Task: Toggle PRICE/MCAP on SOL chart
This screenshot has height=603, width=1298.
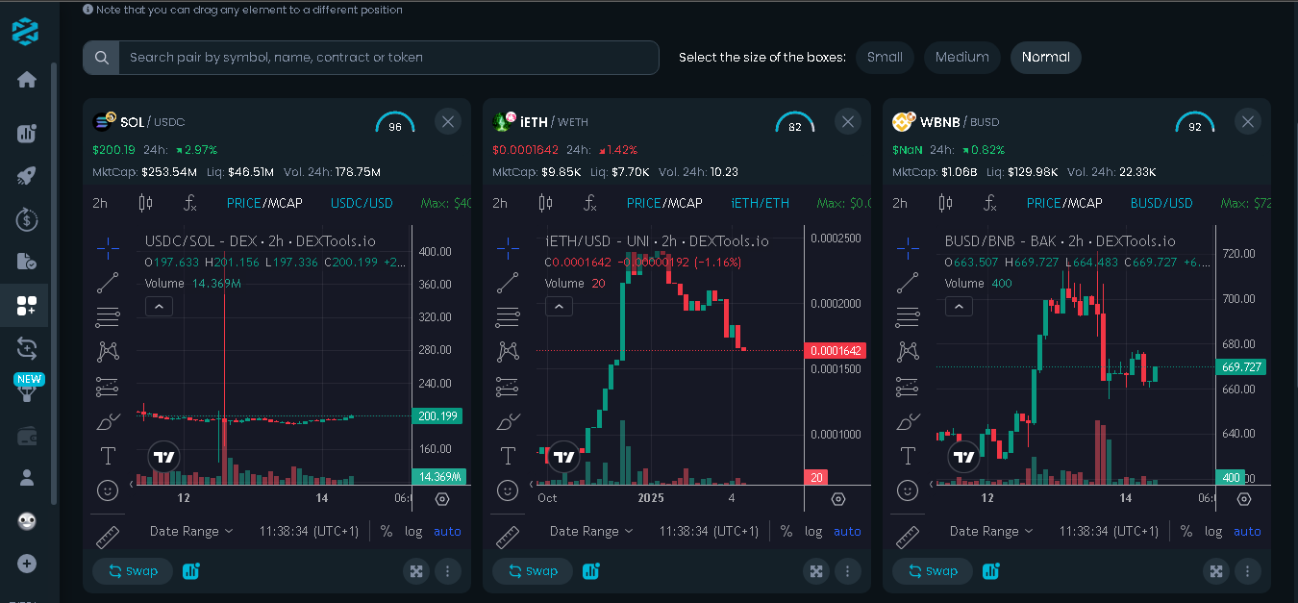Action: tap(264, 203)
